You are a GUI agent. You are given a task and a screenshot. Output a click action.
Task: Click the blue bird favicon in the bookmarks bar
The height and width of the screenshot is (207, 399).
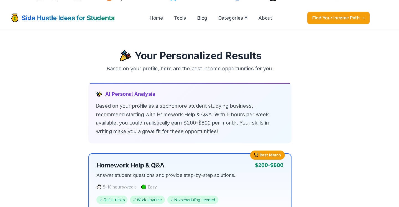click(x=173, y=0)
